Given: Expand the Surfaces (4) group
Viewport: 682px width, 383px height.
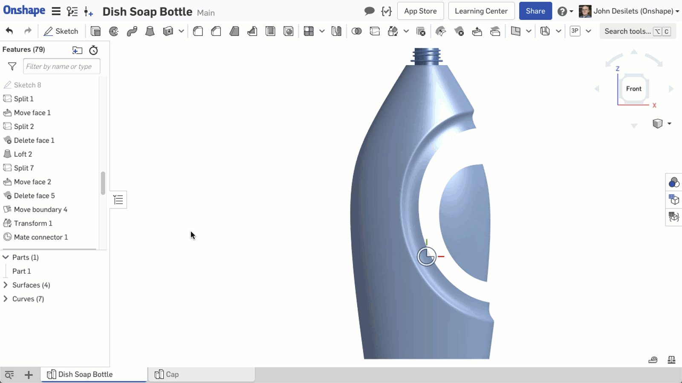Looking at the screenshot, I should coord(6,285).
